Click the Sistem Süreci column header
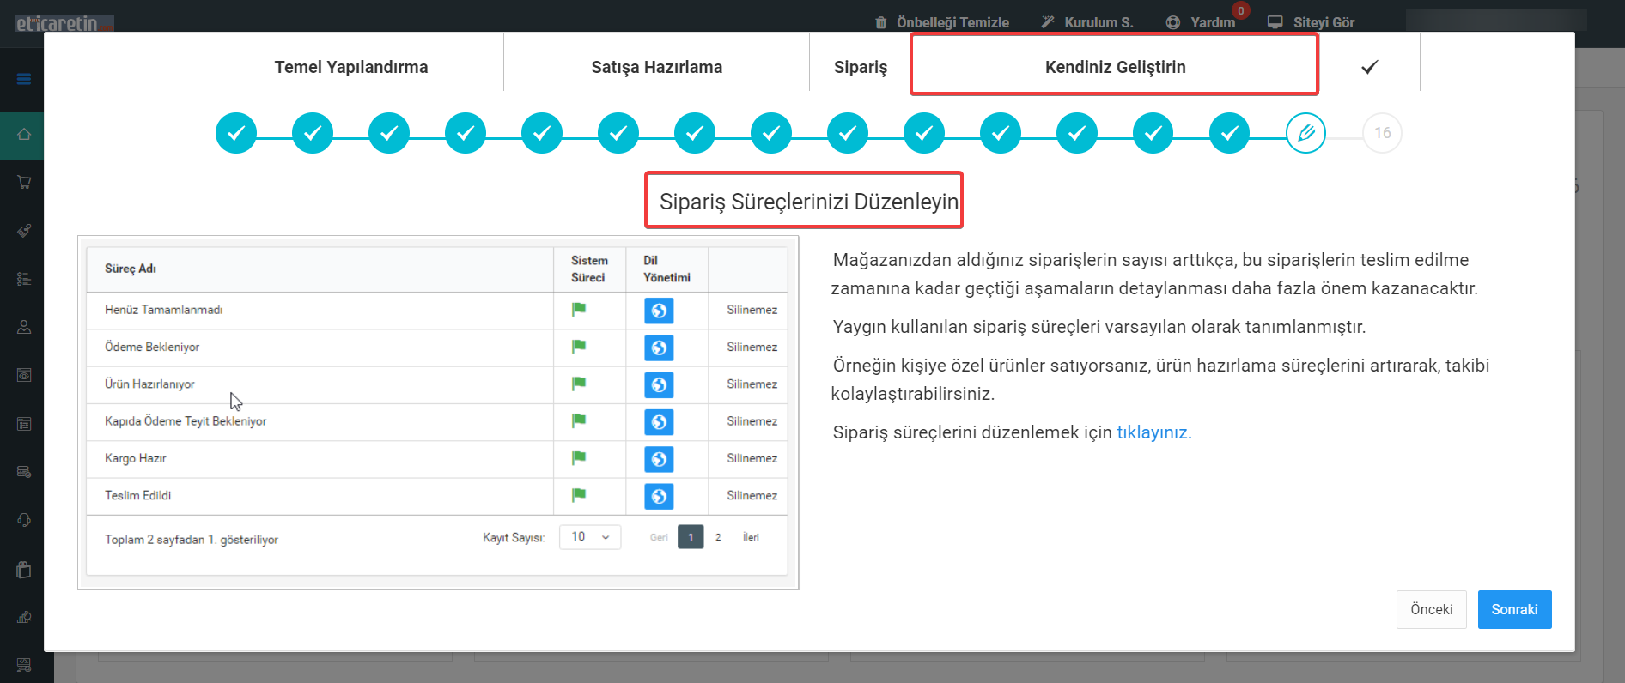Screen dimensions: 1625x683 (589, 269)
